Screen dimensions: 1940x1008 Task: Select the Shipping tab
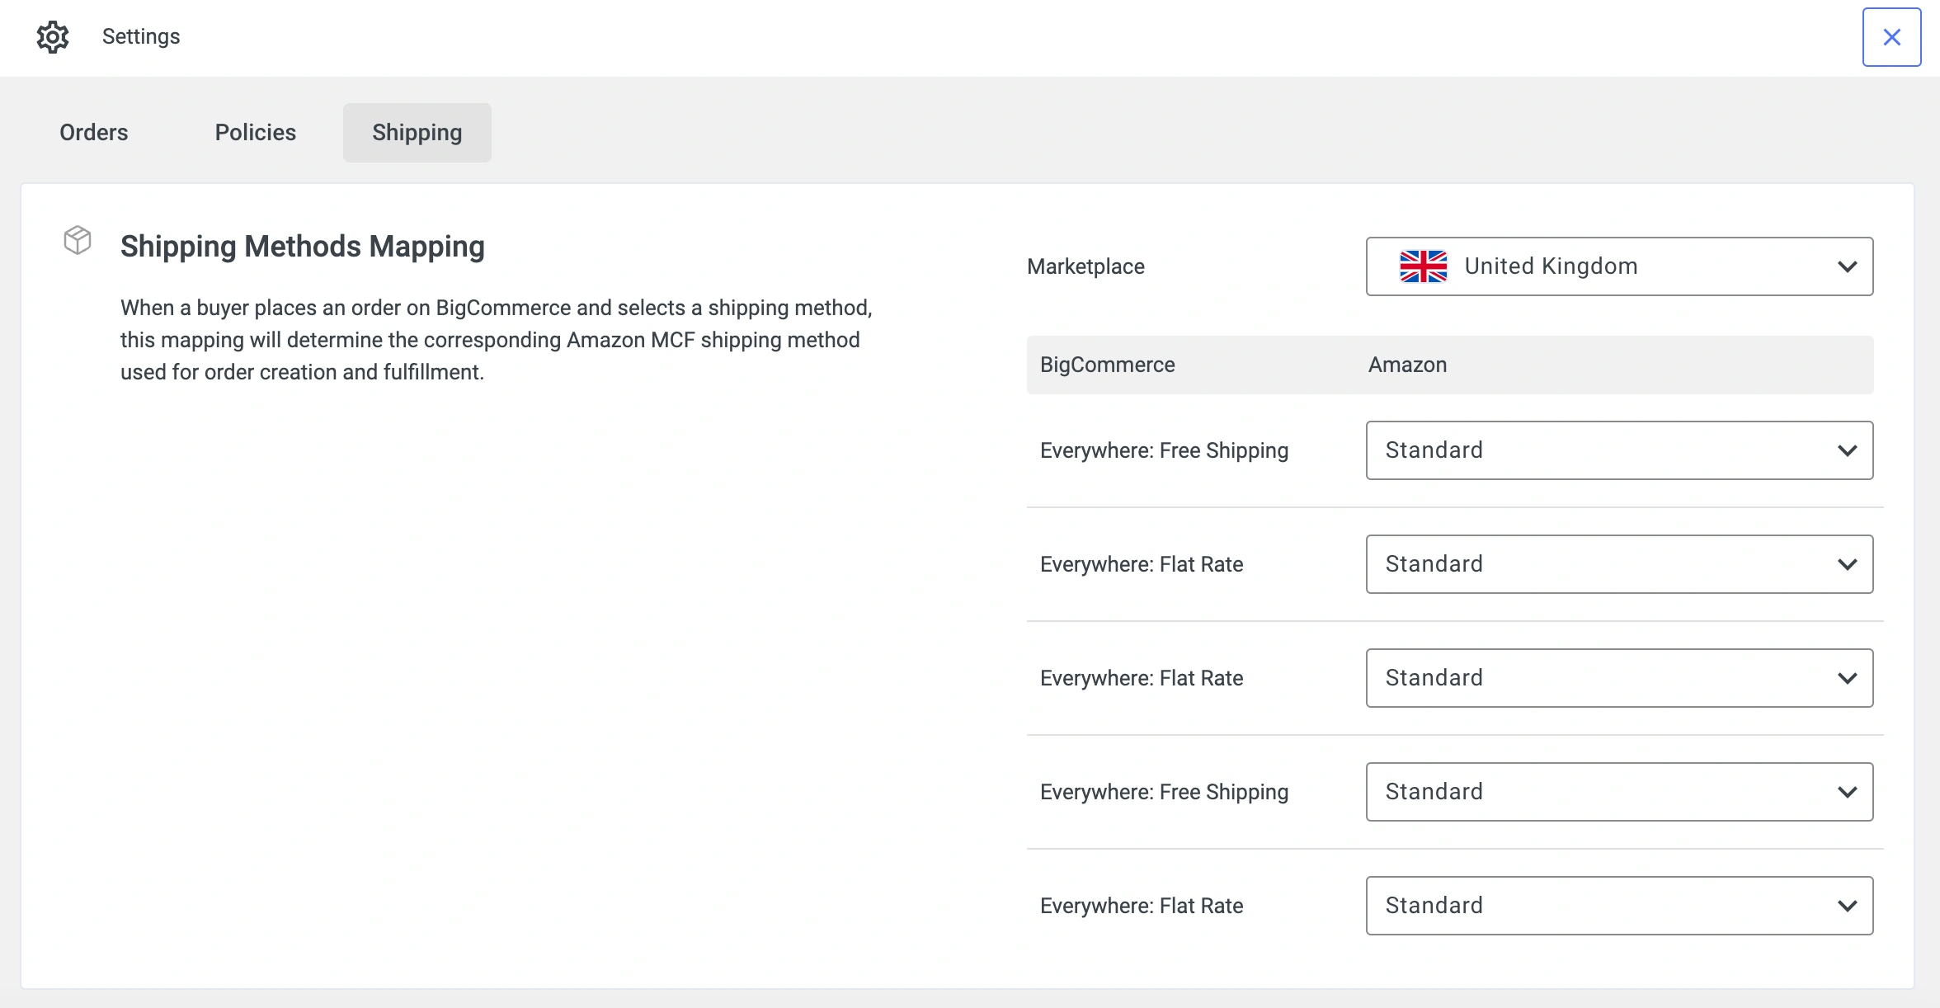click(x=417, y=133)
